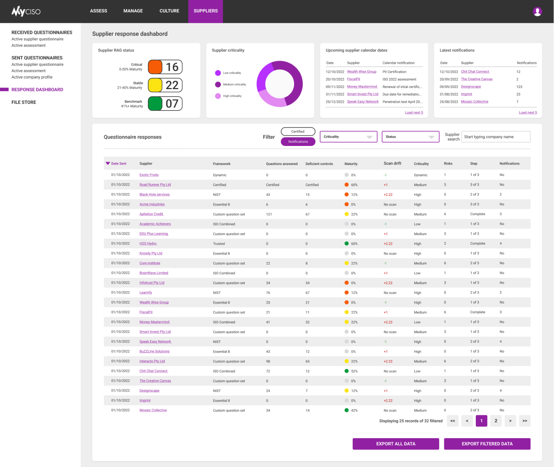Open RESPONSE DASHBOARD in the sidebar

point(37,90)
